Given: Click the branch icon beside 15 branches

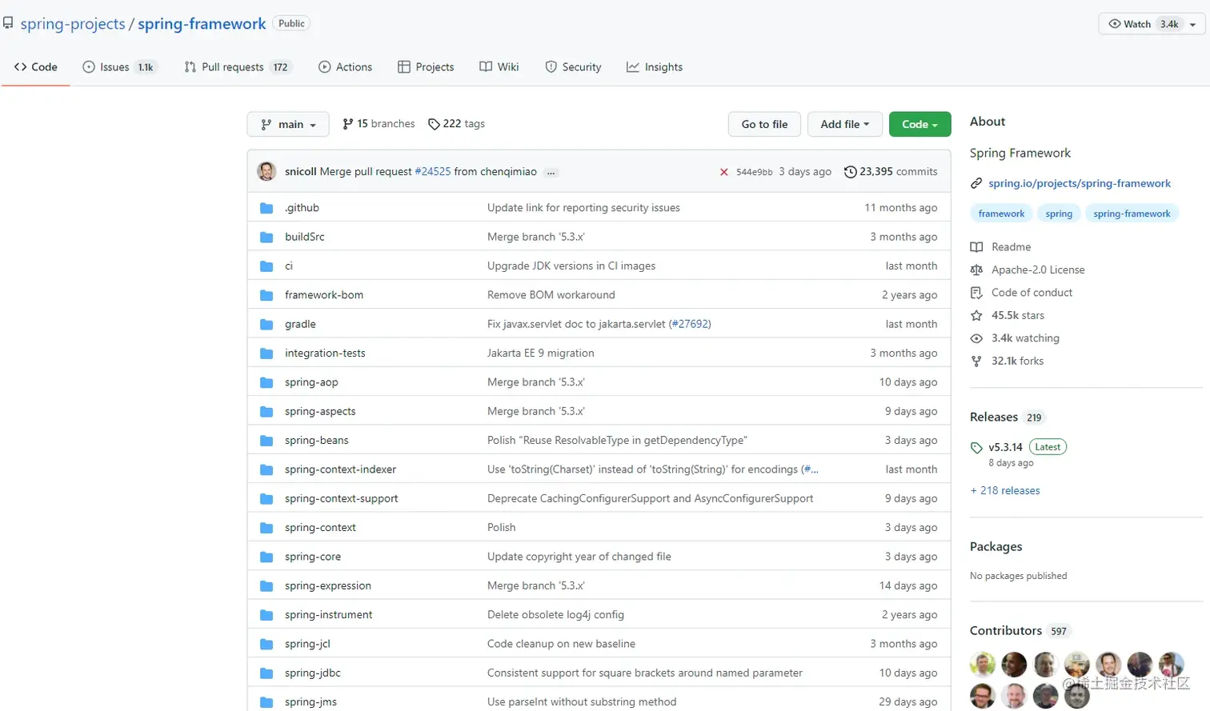Looking at the screenshot, I should pos(347,124).
